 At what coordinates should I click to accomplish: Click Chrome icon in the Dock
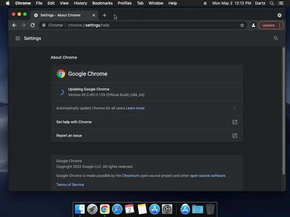105,209
